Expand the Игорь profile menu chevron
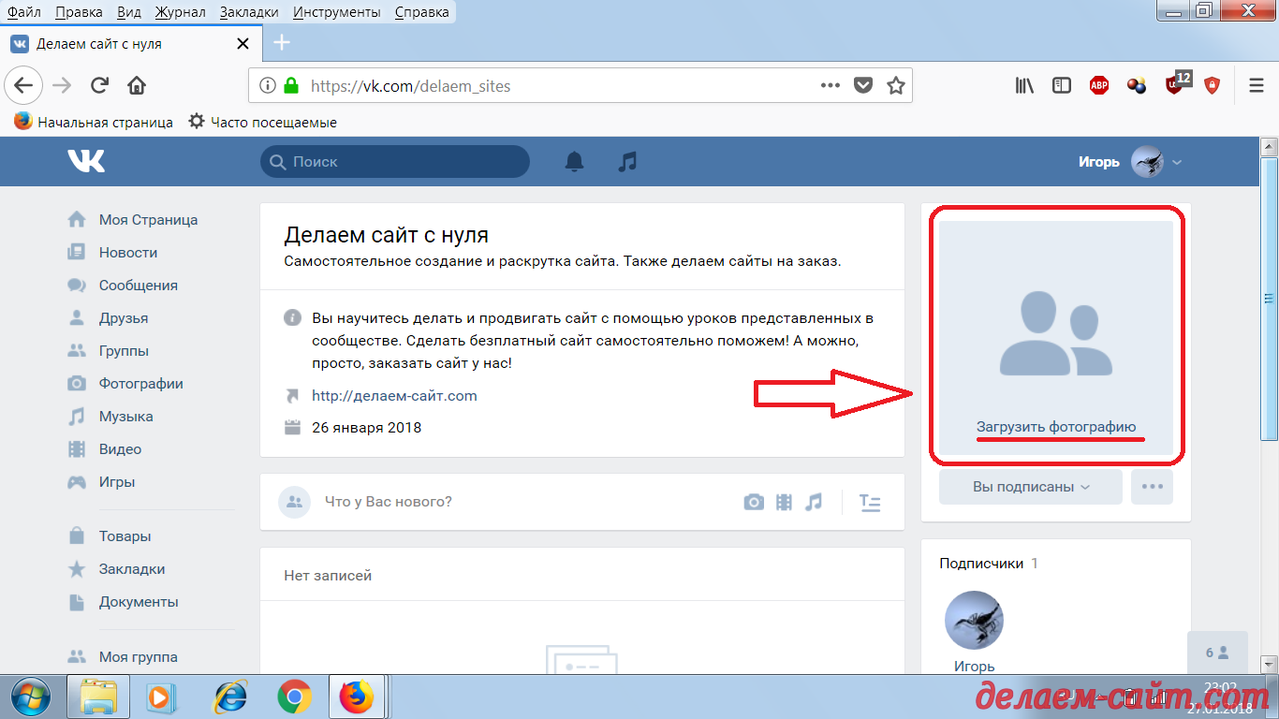The width and height of the screenshot is (1279, 719). (x=1177, y=162)
